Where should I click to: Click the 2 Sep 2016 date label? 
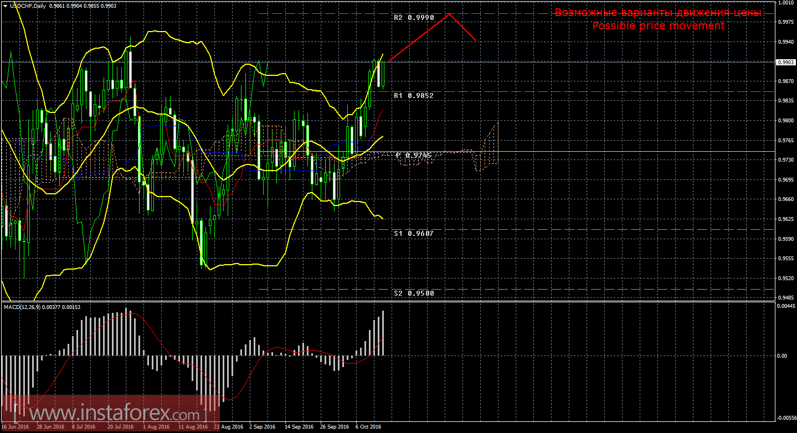(261, 427)
